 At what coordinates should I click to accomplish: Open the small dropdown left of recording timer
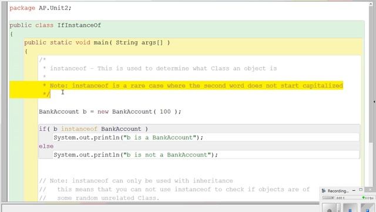328,198
